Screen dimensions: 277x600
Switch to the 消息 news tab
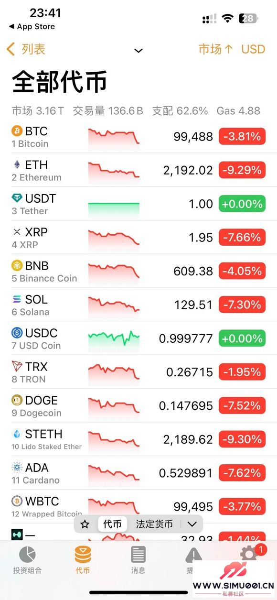138,560
